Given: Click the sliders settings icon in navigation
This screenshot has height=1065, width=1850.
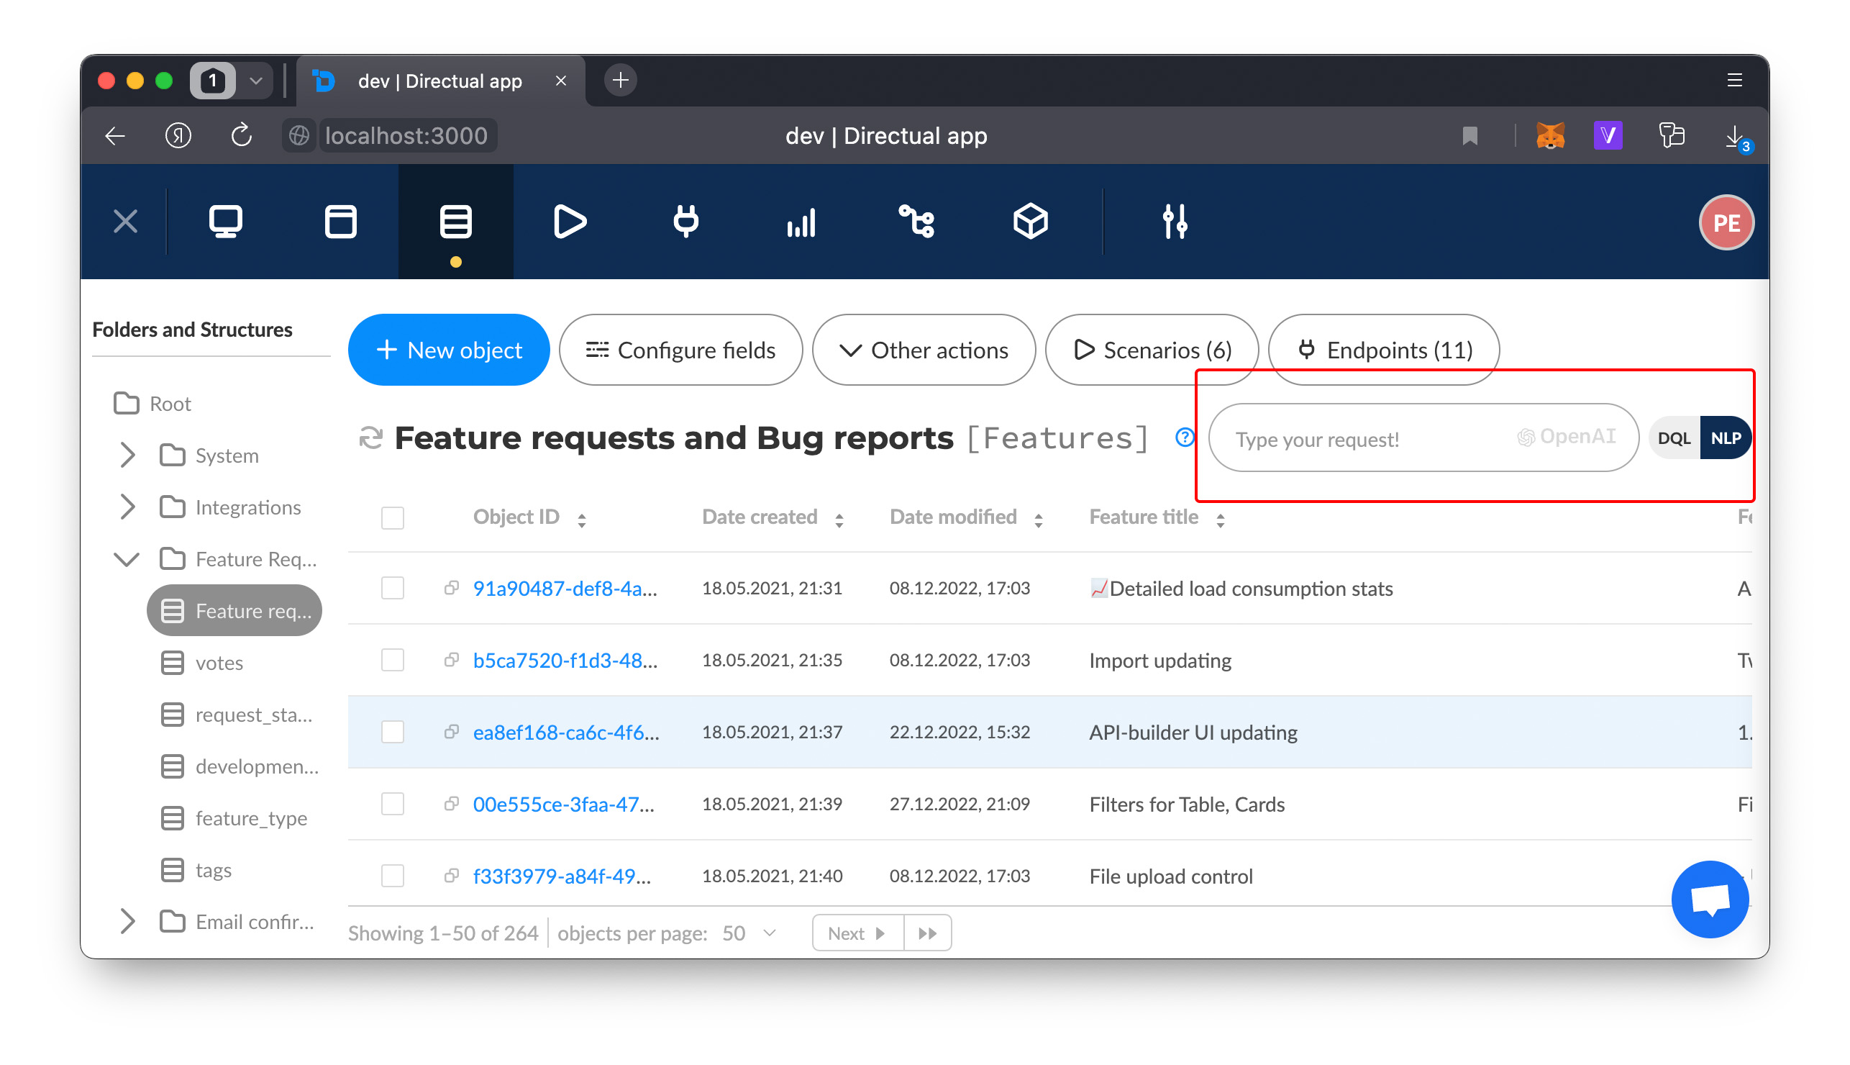Looking at the screenshot, I should point(1174,222).
